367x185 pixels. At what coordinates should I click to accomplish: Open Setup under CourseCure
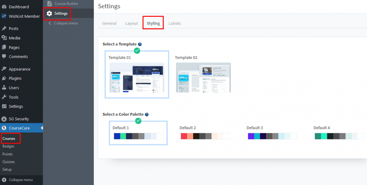(7, 169)
